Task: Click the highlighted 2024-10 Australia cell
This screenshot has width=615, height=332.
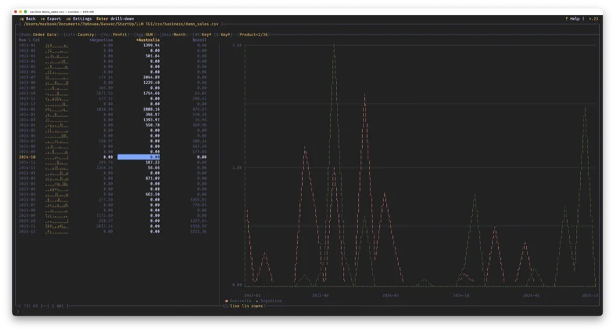Action: coord(139,156)
